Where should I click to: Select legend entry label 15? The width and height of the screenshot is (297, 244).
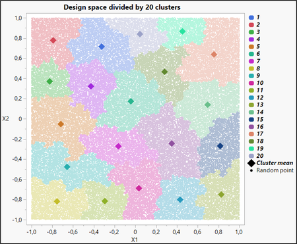pos(260,120)
